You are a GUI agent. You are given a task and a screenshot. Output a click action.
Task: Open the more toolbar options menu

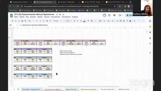click(x=139, y=21)
